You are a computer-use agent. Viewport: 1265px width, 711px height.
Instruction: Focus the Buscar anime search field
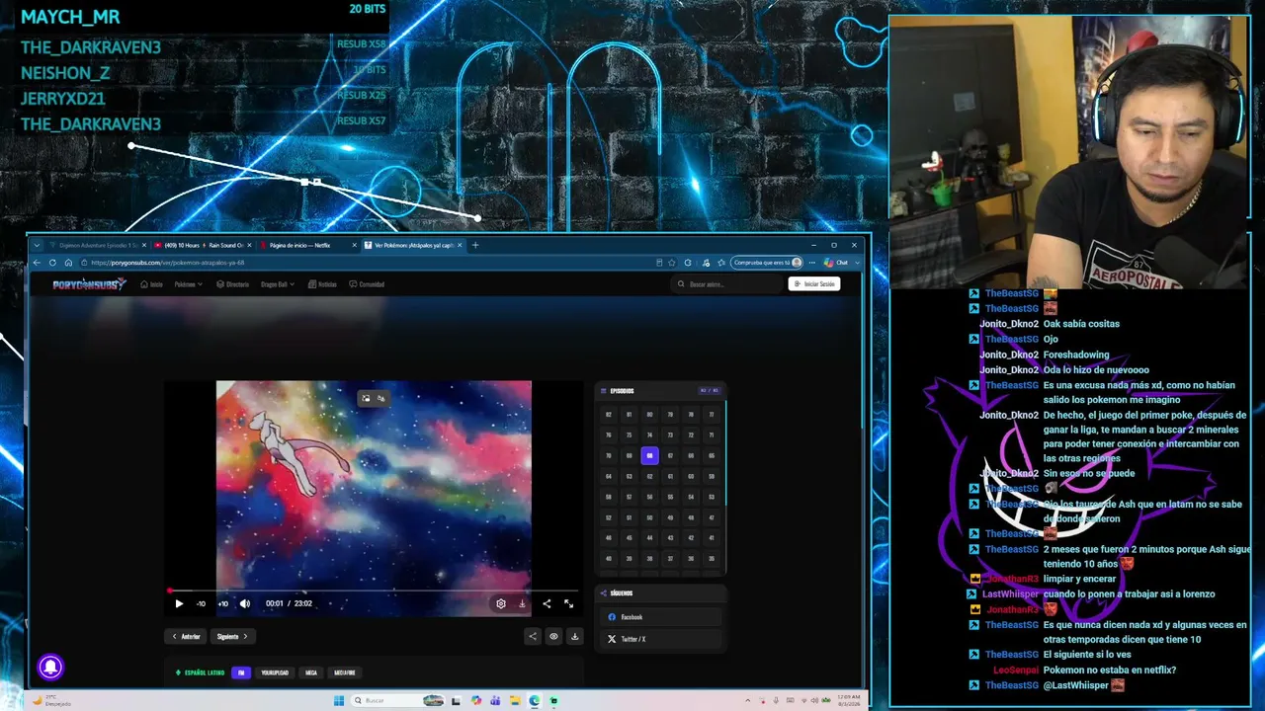tap(726, 284)
